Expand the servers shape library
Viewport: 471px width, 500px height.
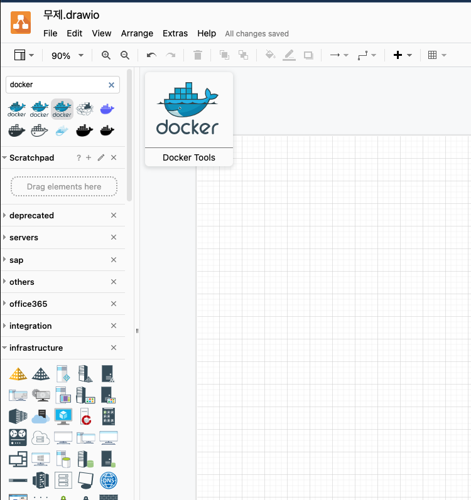coord(24,238)
